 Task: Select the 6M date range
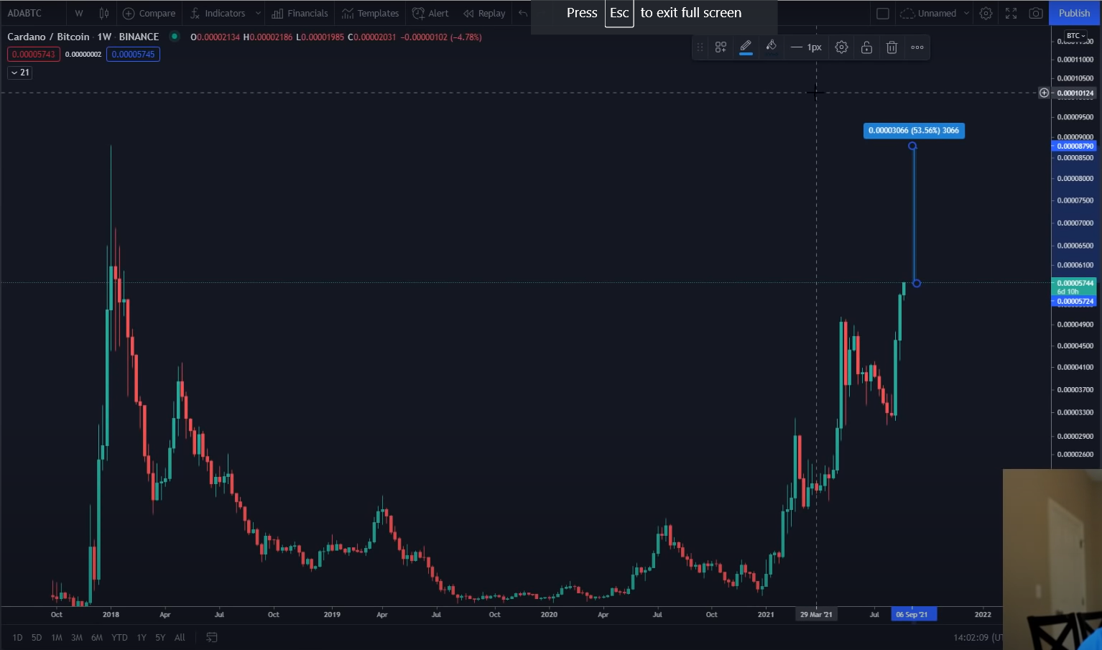[97, 638]
